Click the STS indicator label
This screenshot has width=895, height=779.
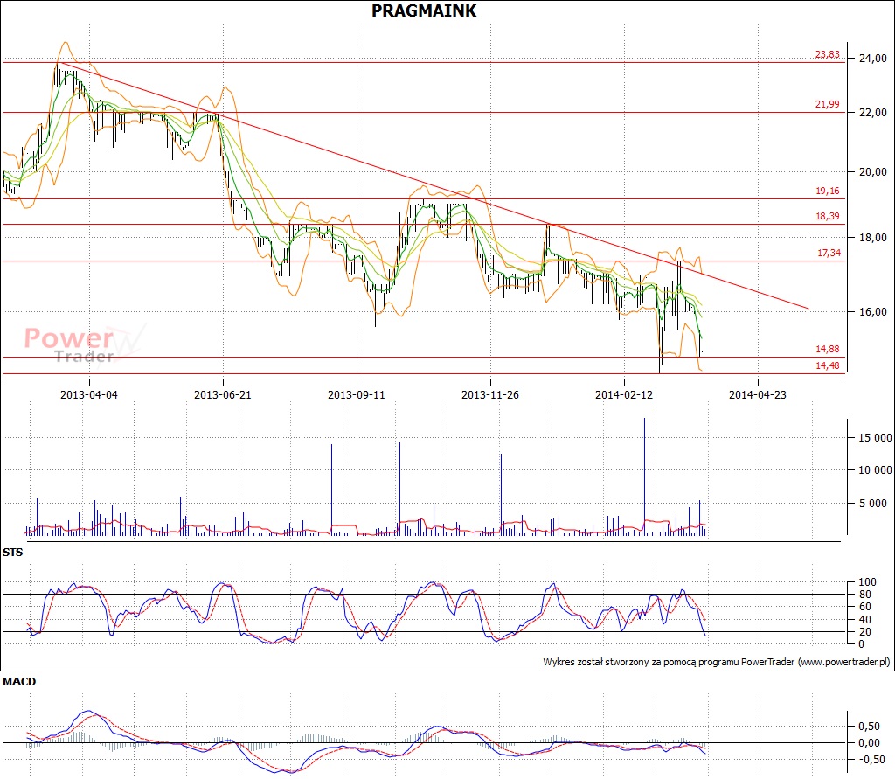[x=12, y=553]
